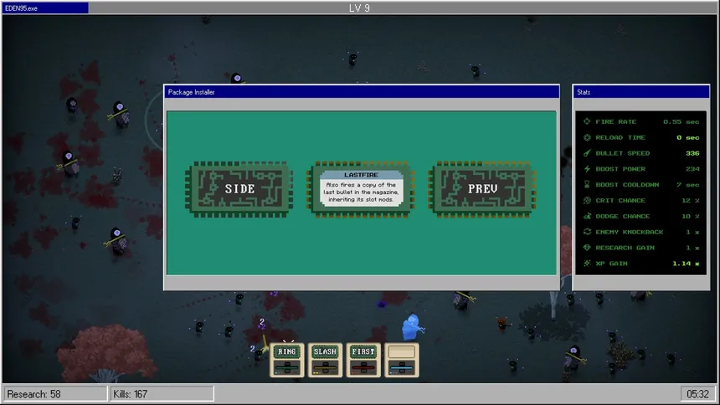
Task: Click the Boost Cooldown hourglass icon
Action: (x=587, y=185)
